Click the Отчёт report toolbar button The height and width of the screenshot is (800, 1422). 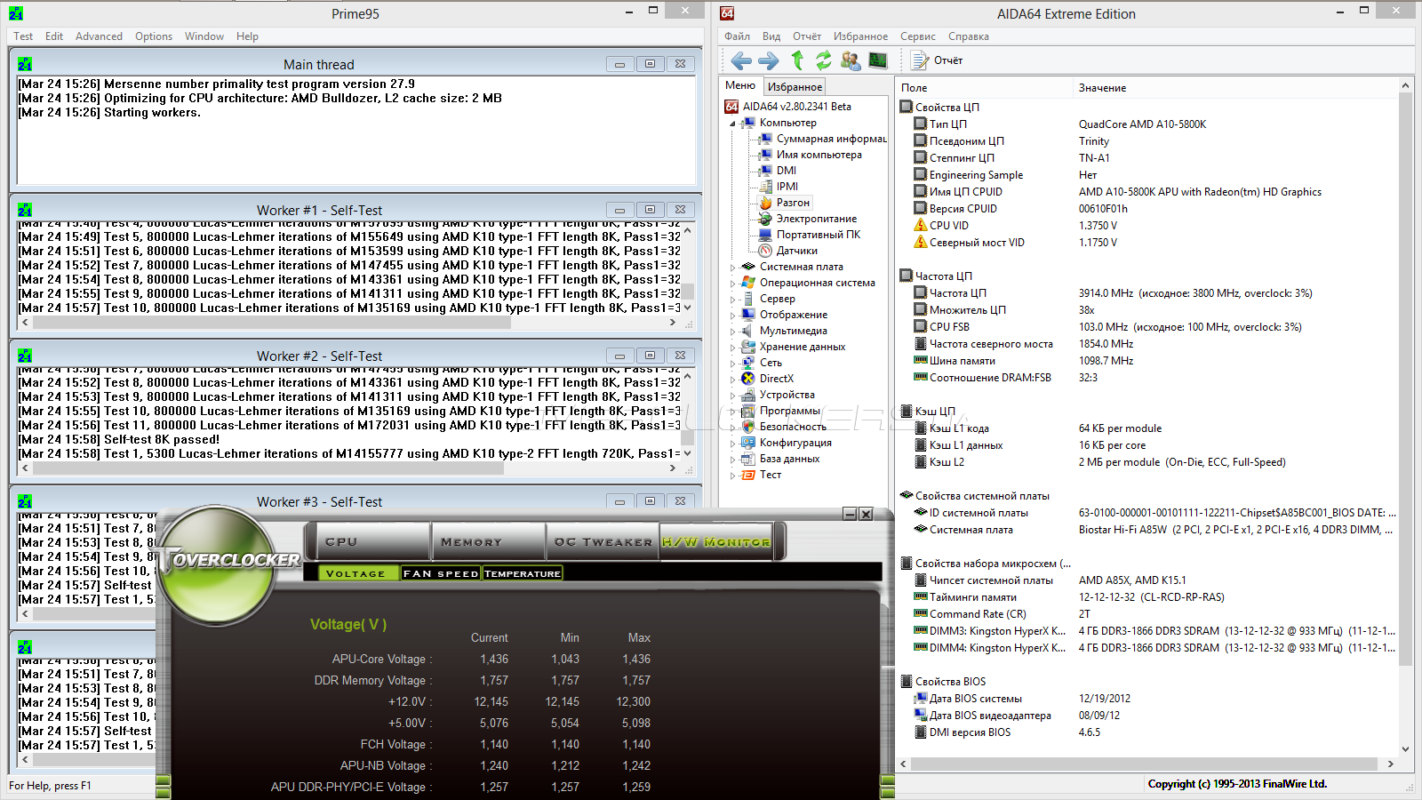[938, 60]
